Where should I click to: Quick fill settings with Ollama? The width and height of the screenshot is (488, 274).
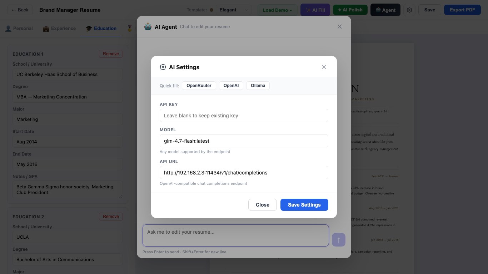point(258,86)
